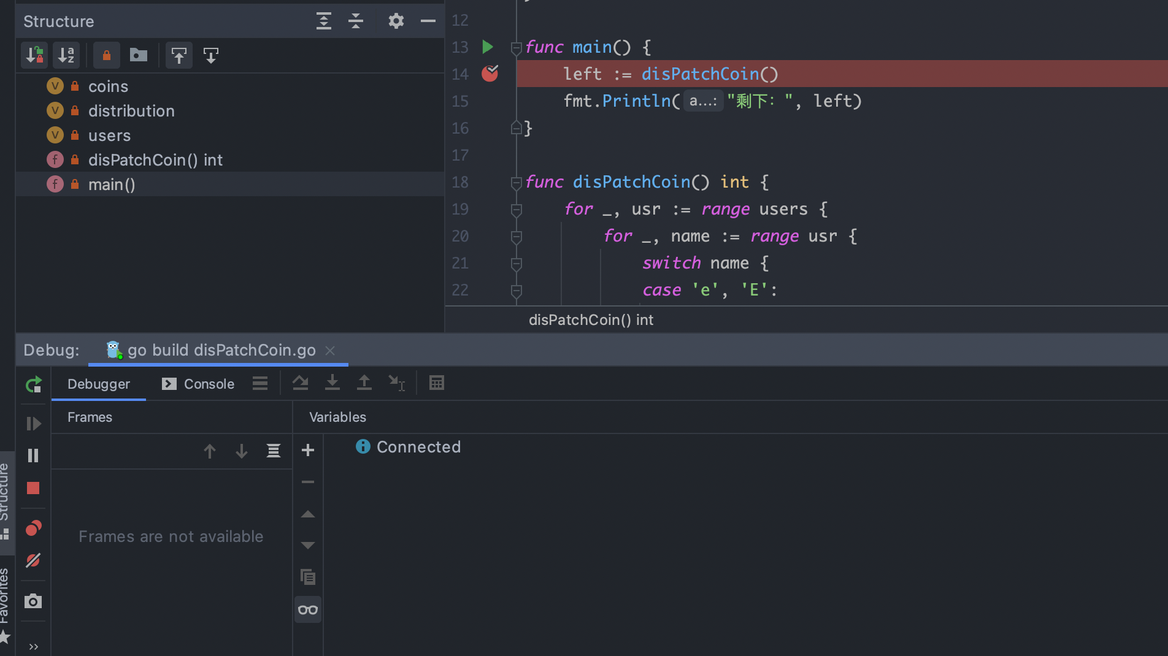Take a thread dump camera icon
Viewport: 1168px width, 656px height.
click(33, 601)
